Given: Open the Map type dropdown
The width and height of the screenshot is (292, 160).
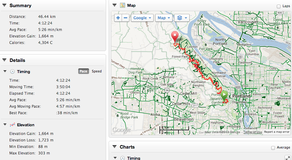Looking at the screenshot, I should click(x=164, y=18).
